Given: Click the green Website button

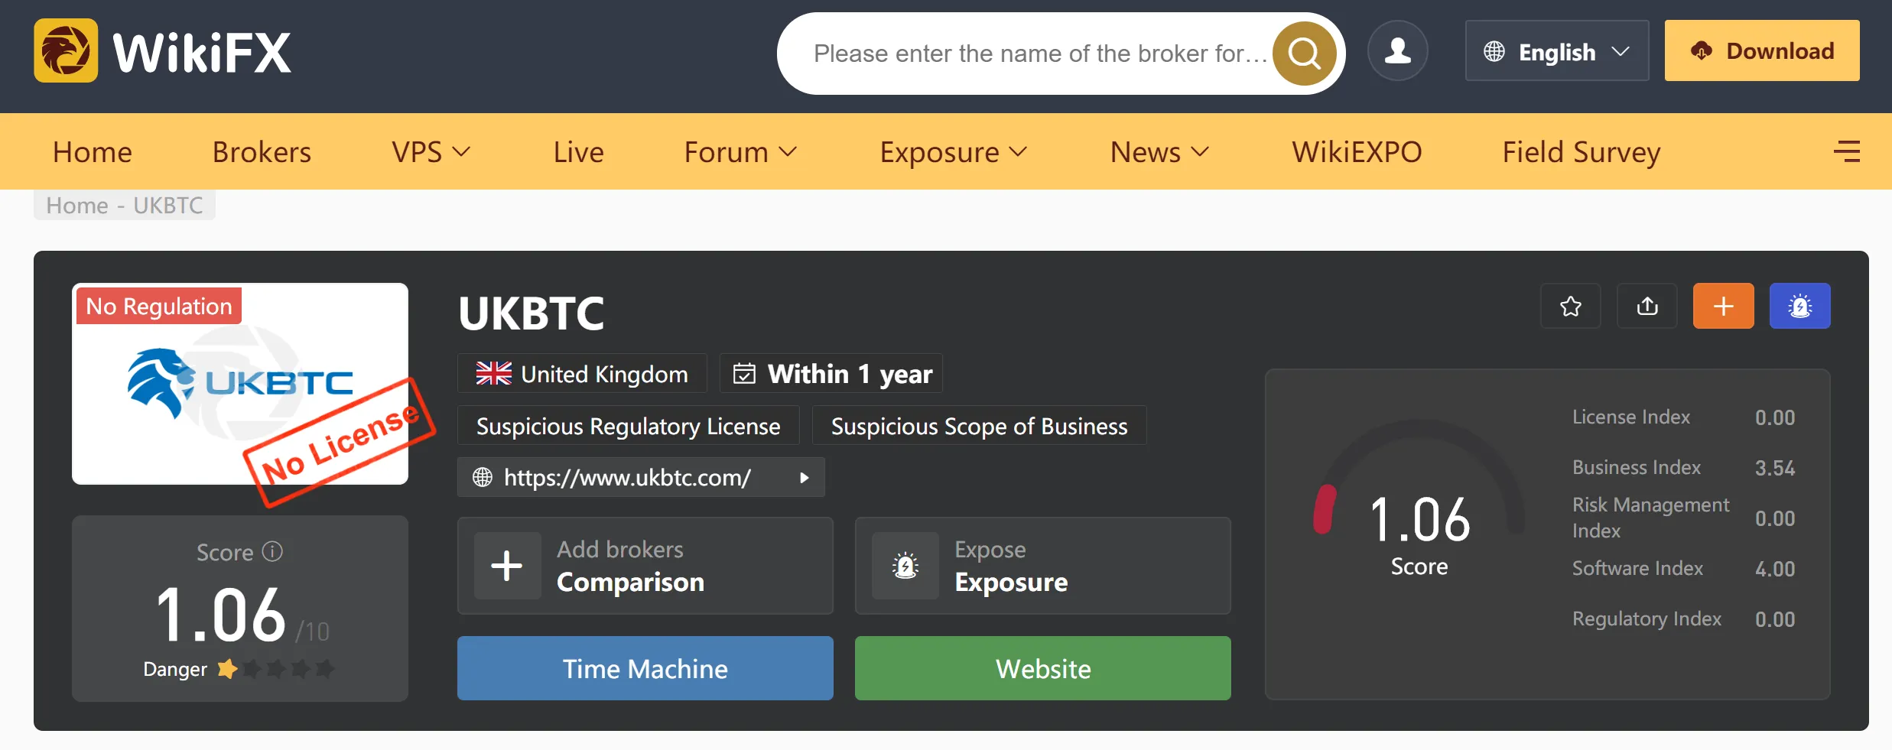Looking at the screenshot, I should point(1043,668).
